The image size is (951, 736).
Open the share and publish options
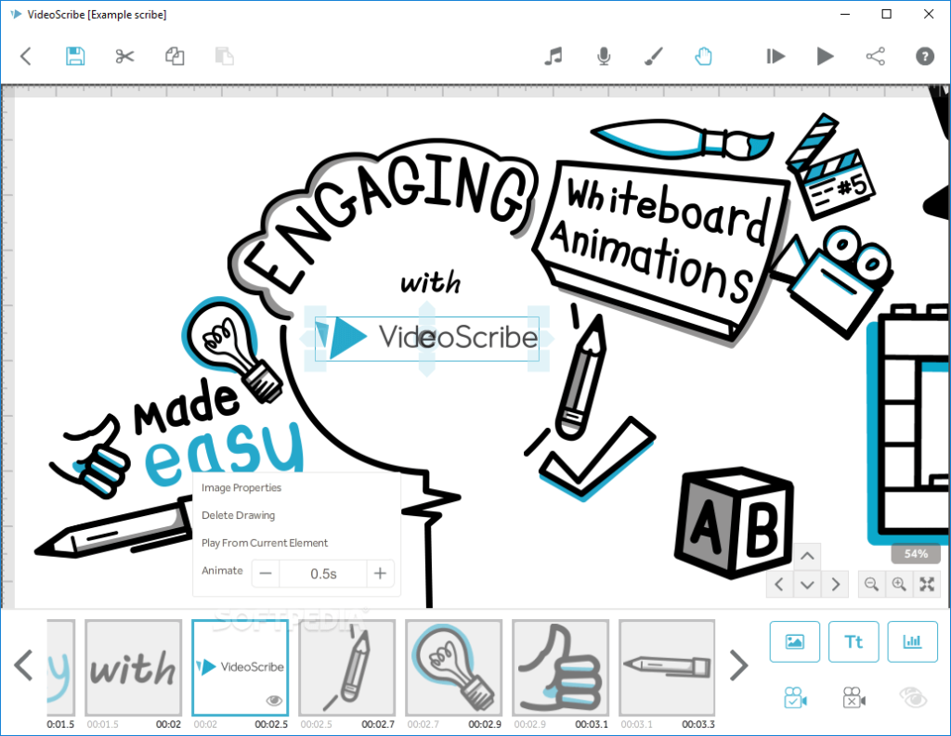[x=875, y=57]
